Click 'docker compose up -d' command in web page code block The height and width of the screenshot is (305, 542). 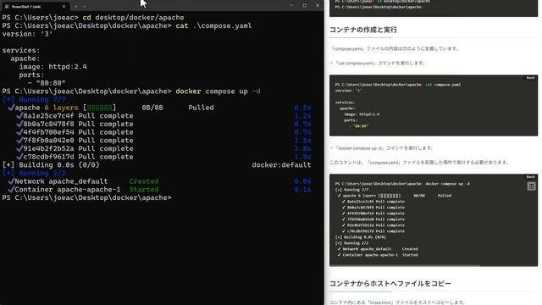point(448,184)
